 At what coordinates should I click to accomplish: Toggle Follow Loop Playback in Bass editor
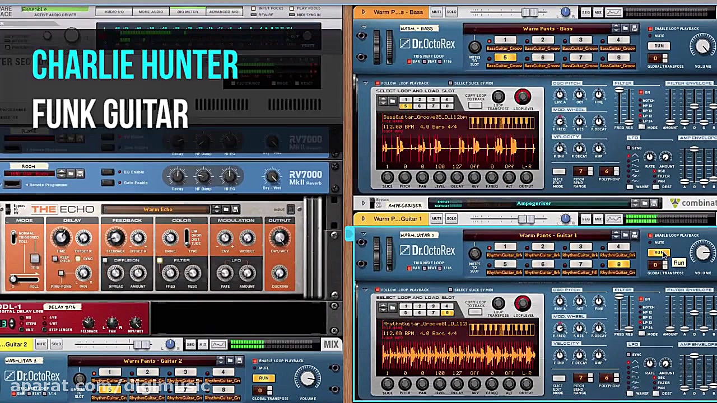pos(378,83)
